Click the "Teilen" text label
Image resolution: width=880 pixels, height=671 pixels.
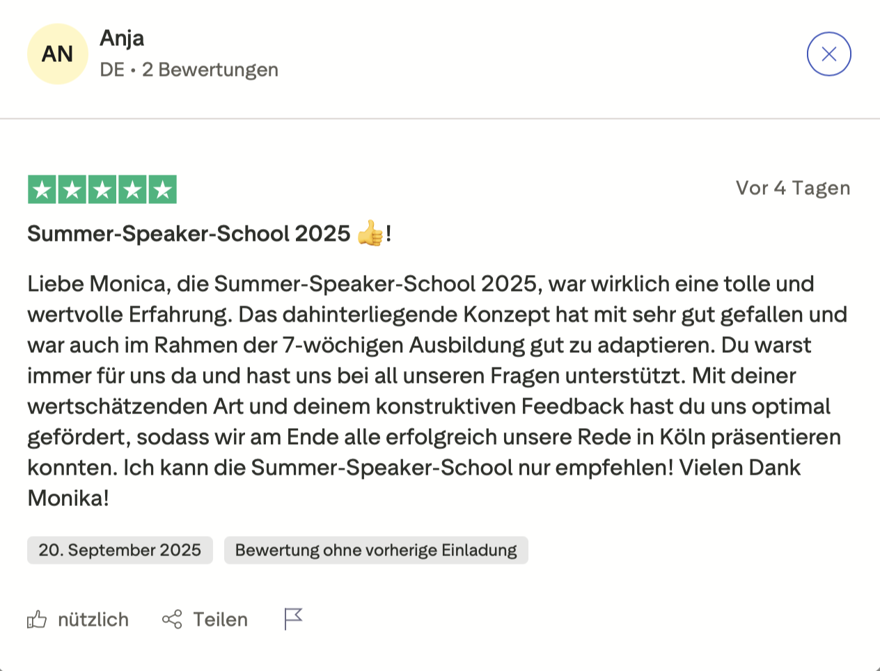[x=220, y=619]
